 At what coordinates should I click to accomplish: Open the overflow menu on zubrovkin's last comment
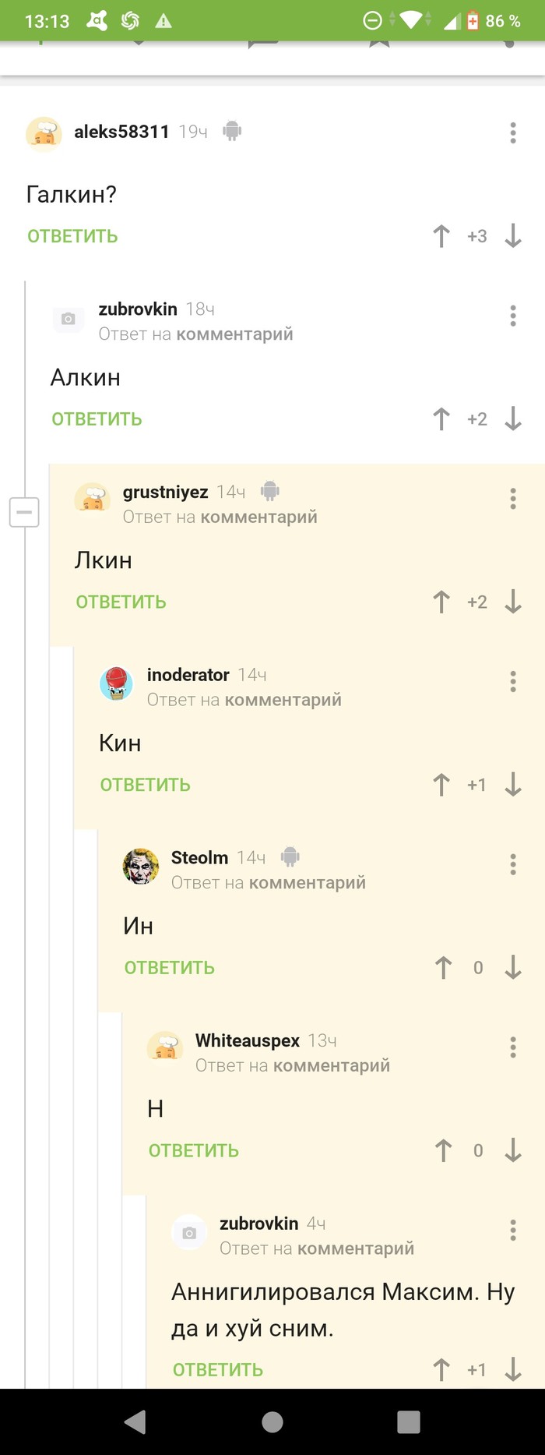pos(512,1229)
